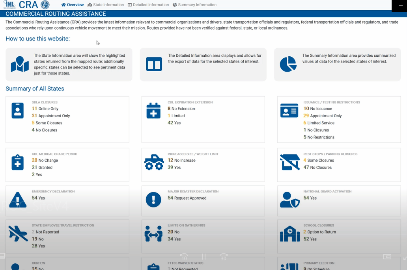Viewport: 407px width, 270px height.
Task: Click the picture-in-picture overlay button
Action: [x=387, y=257]
